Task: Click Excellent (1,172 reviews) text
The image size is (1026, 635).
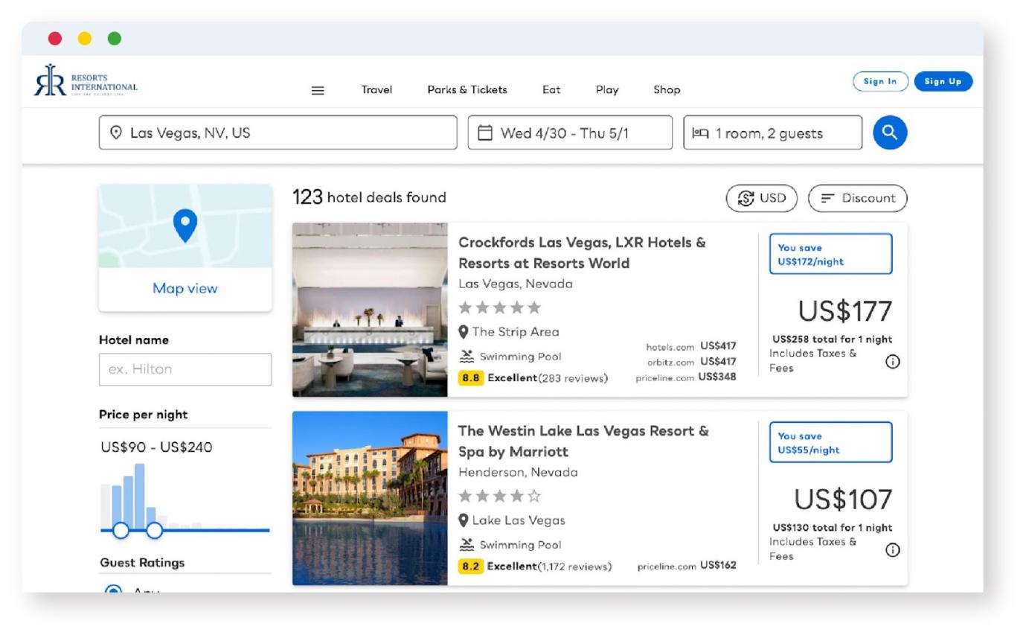Action: tap(549, 567)
